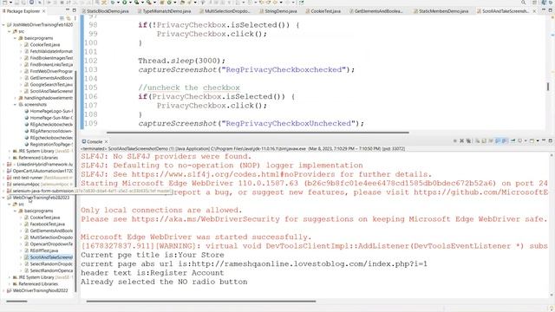The image size is (555, 312).
Task: Click the 'header text is:Register Account' line
Action: 153,273
